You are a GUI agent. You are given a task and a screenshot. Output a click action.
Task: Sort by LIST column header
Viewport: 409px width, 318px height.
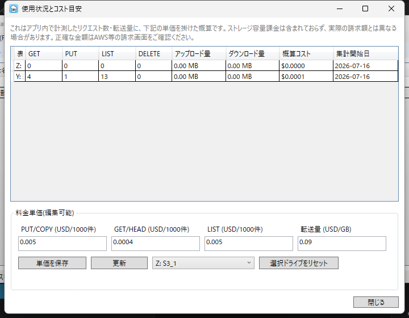pyautogui.click(x=117, y=54)
